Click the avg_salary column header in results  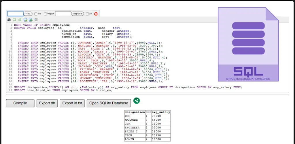click(x=161, y=112)
